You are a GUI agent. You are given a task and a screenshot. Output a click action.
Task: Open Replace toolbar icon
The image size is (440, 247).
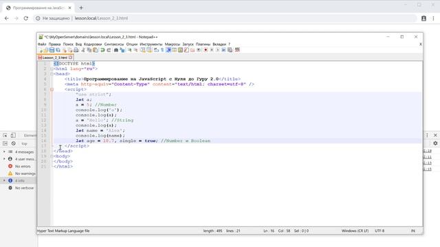point(122,50)
